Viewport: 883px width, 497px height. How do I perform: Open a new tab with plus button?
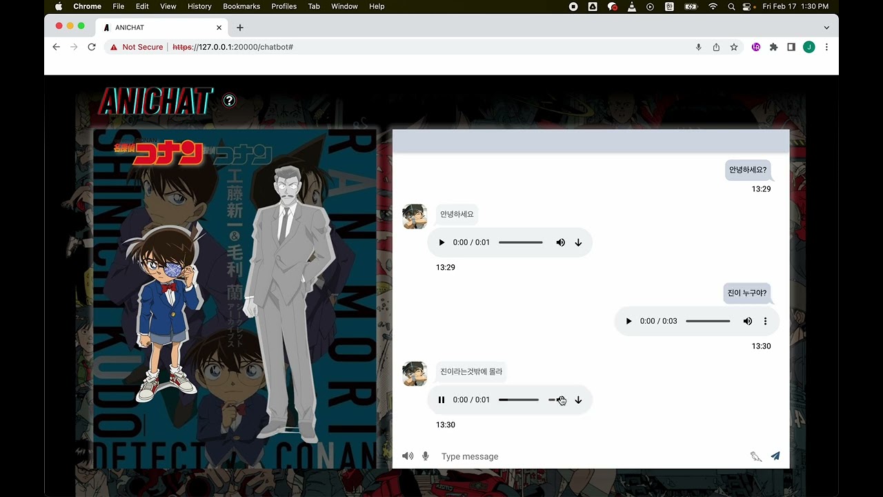(x=240, y=28)
